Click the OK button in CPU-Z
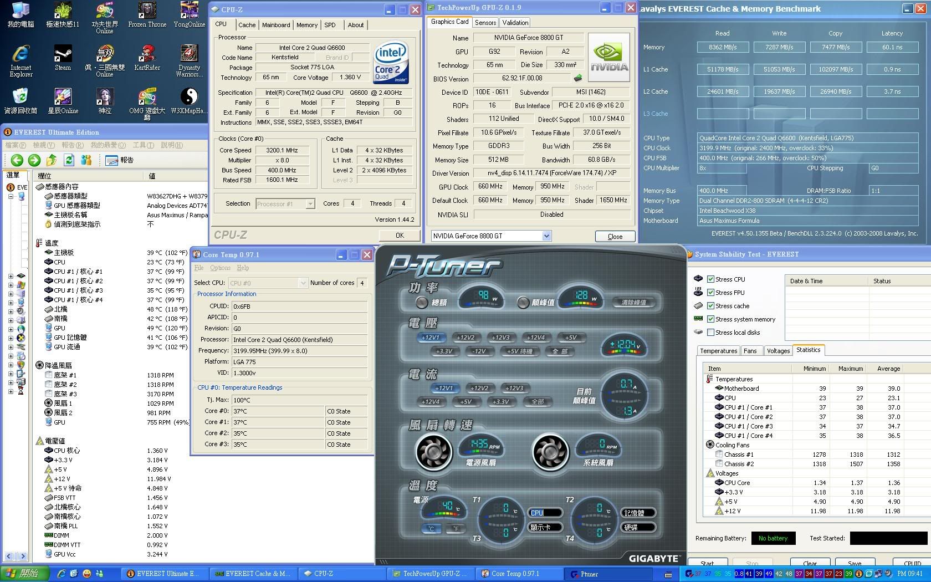 (x=400, y=236)
